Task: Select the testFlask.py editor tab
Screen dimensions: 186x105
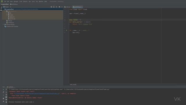Action: point(77,7)
